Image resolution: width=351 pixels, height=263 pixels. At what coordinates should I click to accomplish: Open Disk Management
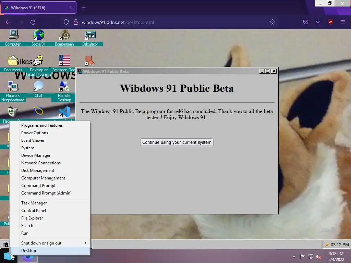coord(50,171)
